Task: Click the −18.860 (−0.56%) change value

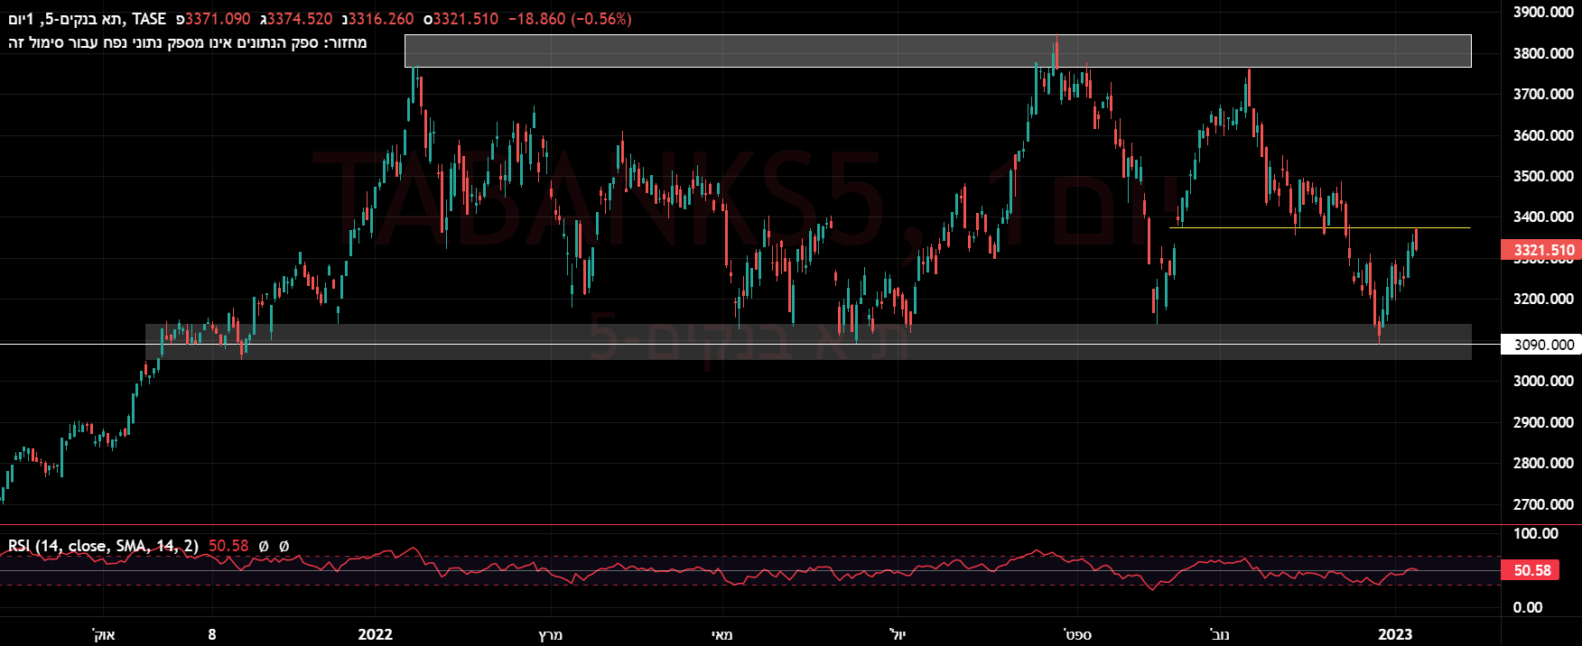Action: 570,19
